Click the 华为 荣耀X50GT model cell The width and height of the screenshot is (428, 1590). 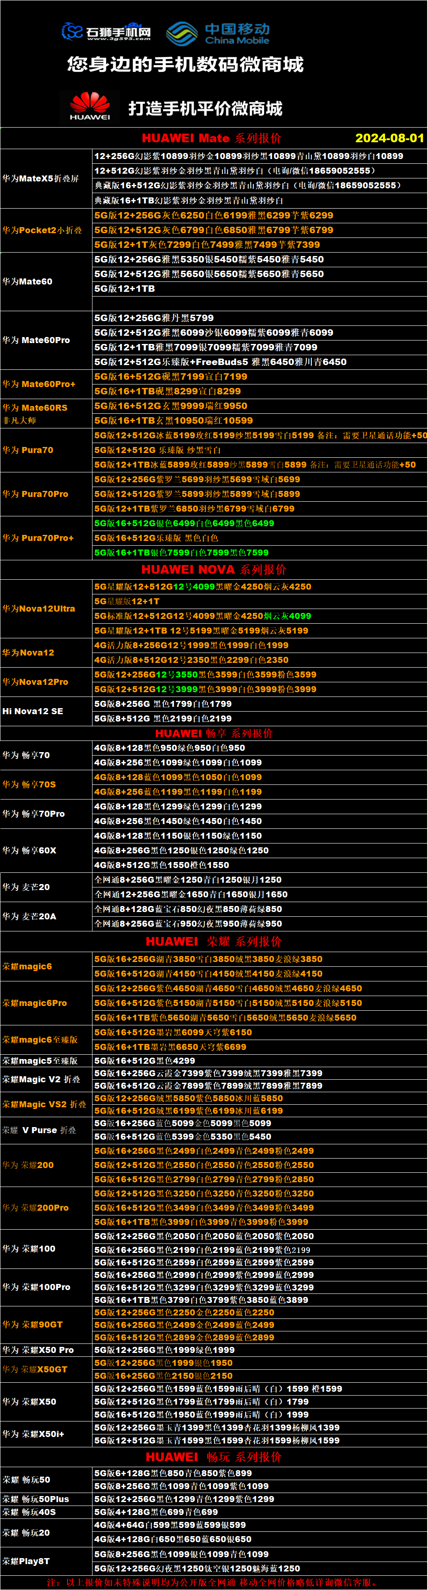coord(46,1369)
